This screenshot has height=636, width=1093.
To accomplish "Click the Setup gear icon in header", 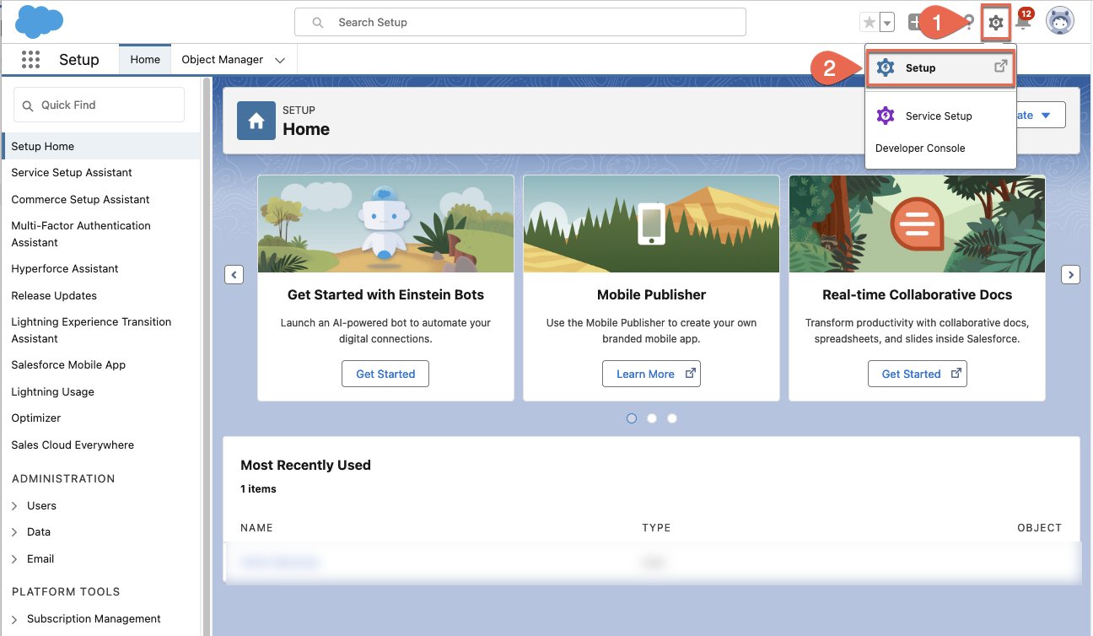I will pos(995,21).
